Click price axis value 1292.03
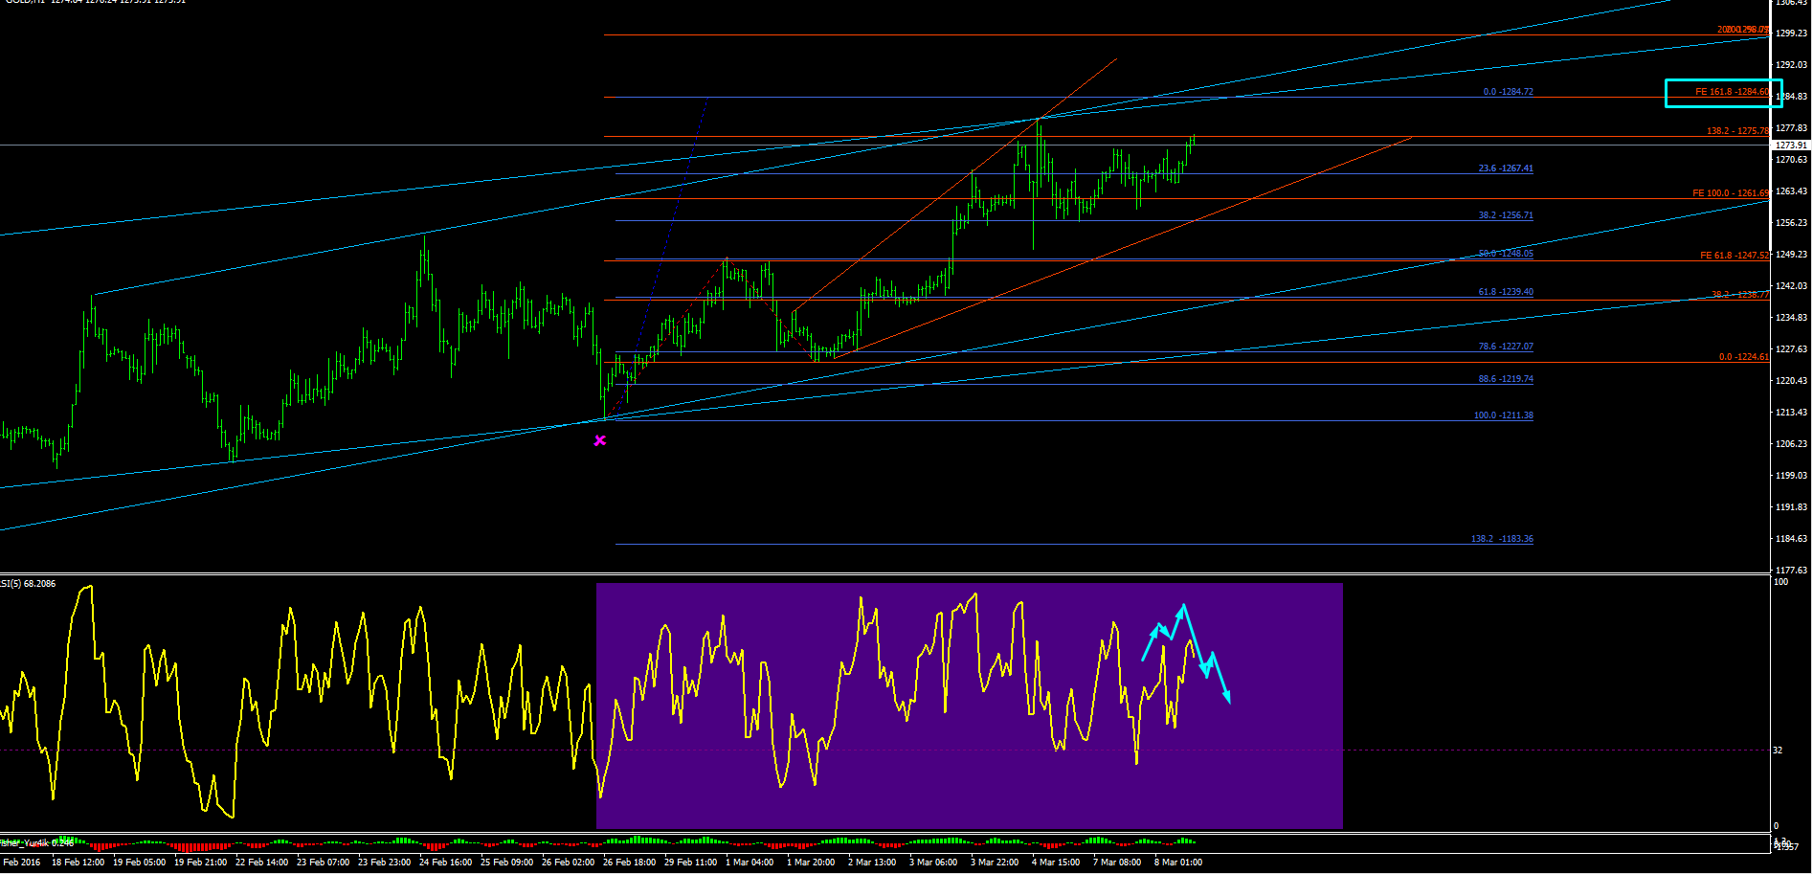The width and height of the screenshot is (1813, 874). click(1791, 65)
